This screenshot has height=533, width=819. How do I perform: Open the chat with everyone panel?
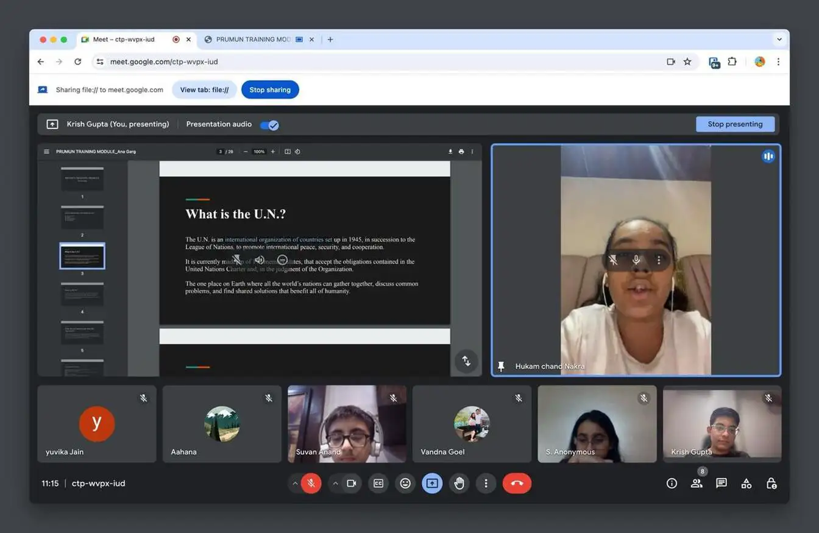(x=721, y=483)
